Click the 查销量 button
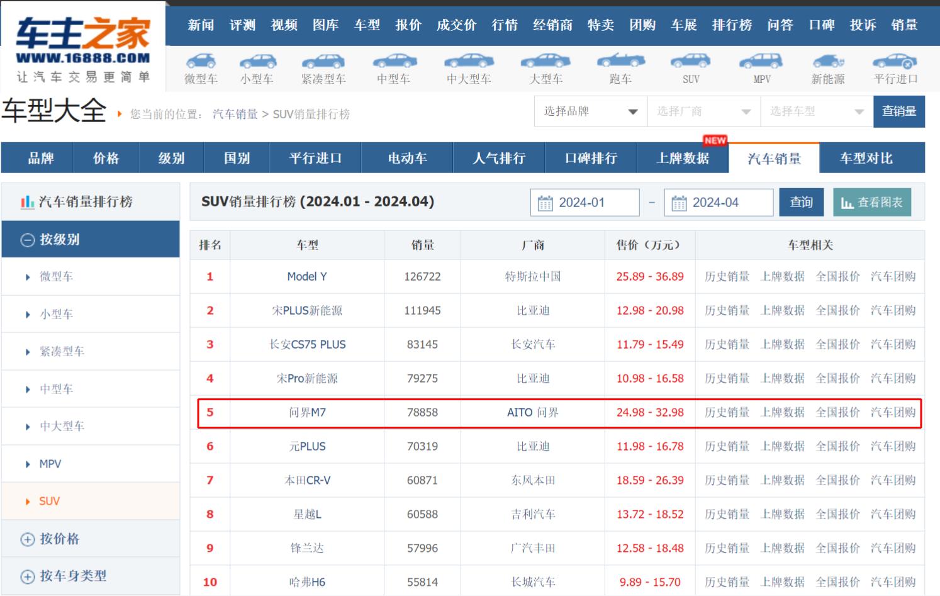This screenshot has width=940, height=596. point(899,111)
